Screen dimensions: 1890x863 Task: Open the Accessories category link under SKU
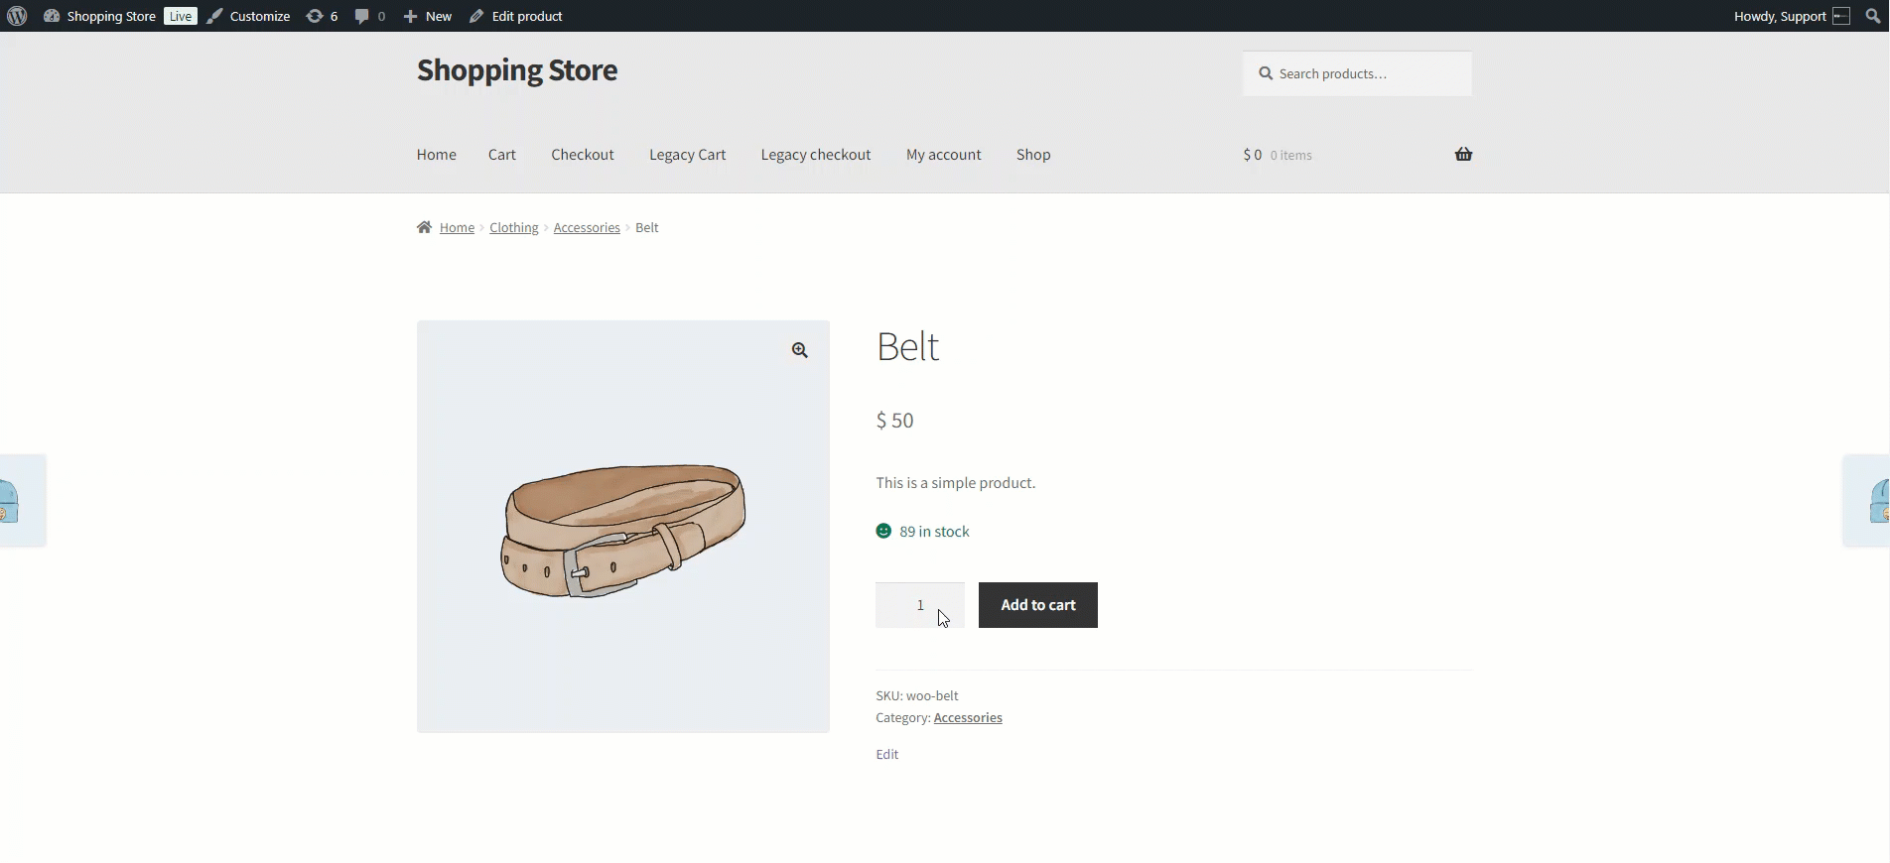(968, 717)
